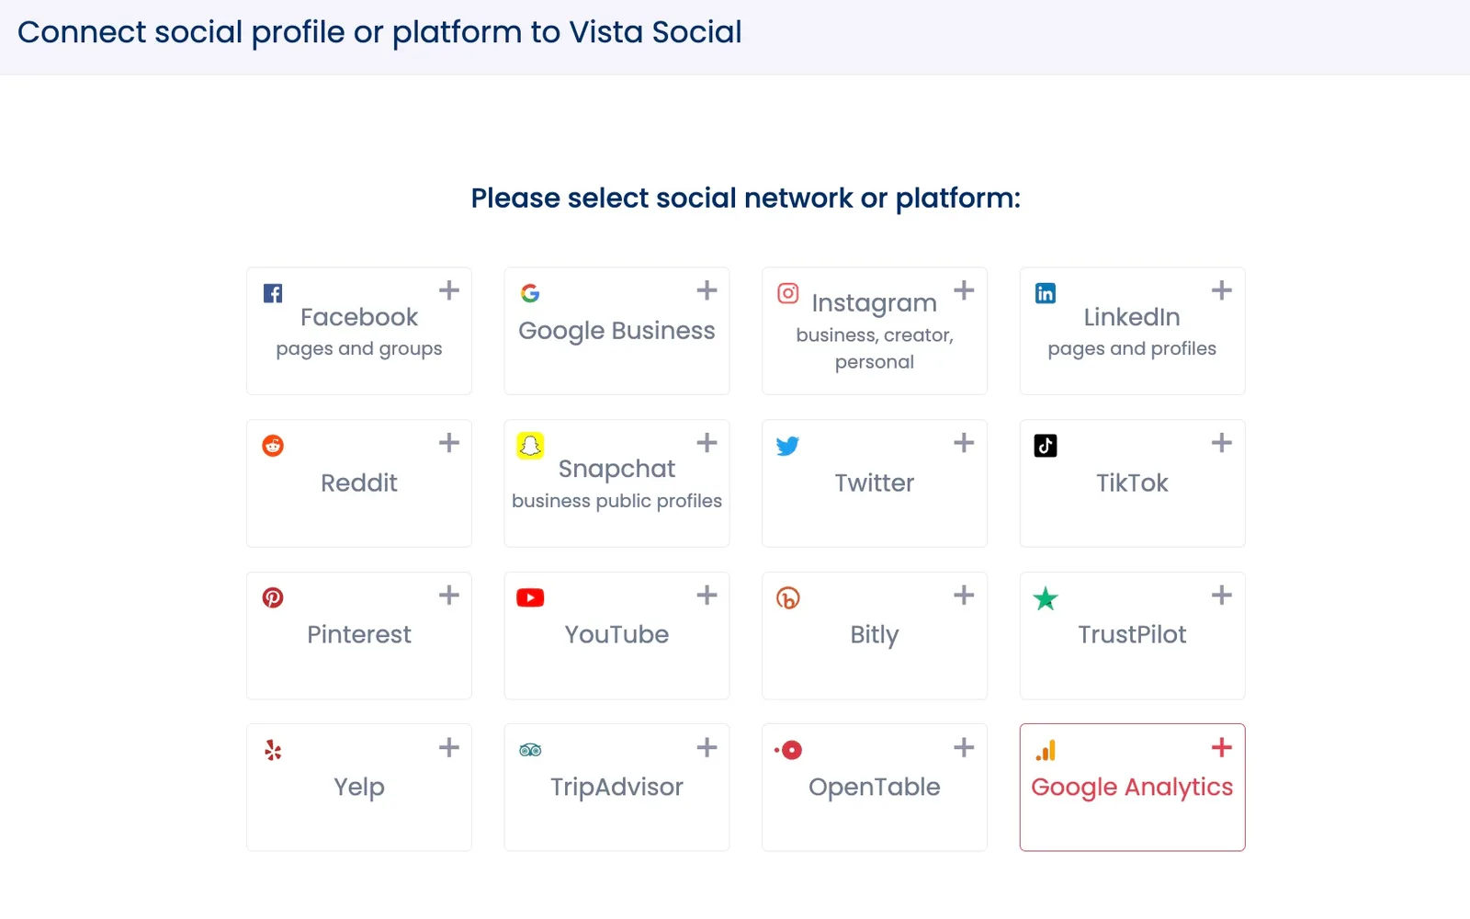Connect Snapchat business public profiles
The image size is (1470, 919).
pos(616,483)
